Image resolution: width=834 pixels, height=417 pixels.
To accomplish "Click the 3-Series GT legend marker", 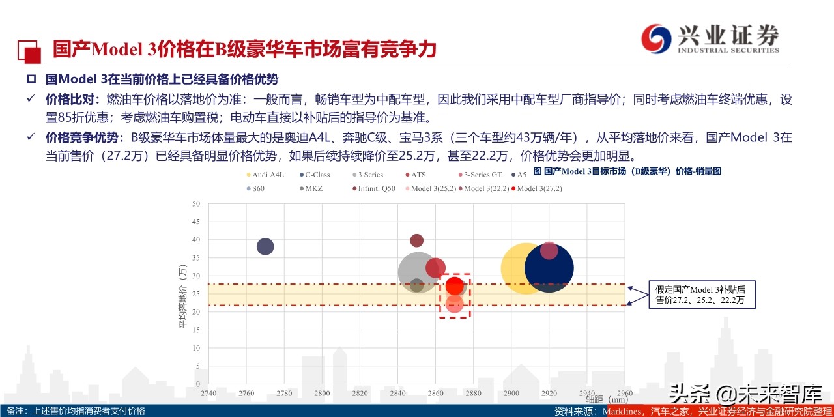I will pyautogui.click(x=460, y=175).
